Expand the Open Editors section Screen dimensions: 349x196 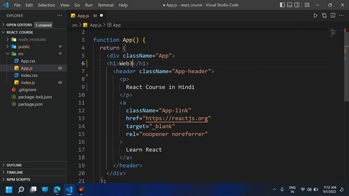point(19,25)
